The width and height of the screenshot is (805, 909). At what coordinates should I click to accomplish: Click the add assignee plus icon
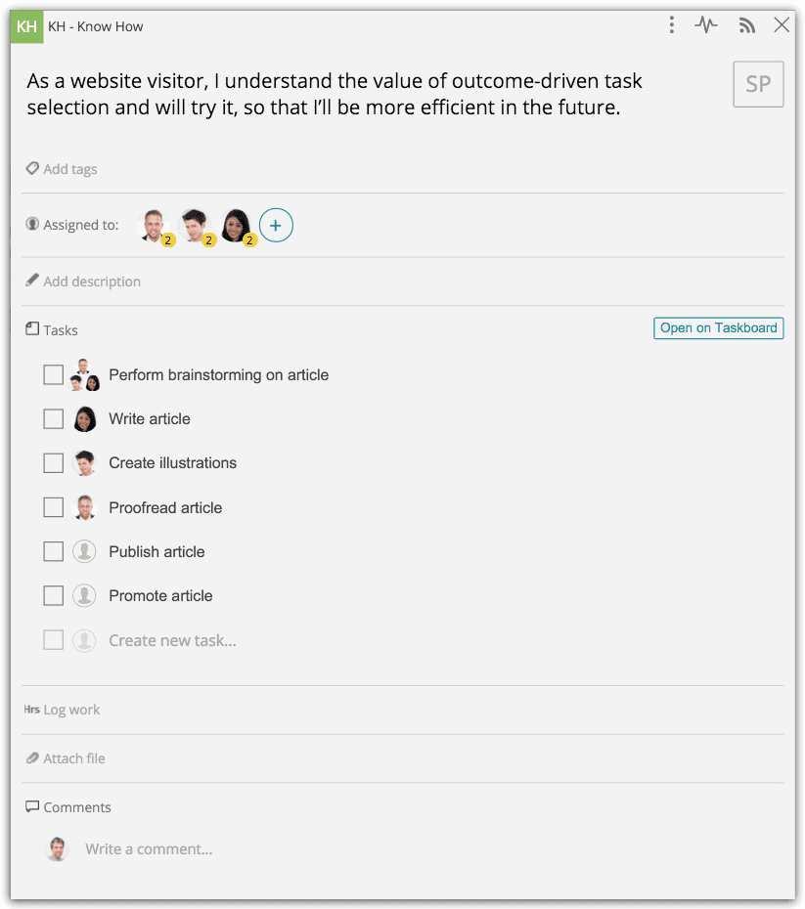click(276, 226)
